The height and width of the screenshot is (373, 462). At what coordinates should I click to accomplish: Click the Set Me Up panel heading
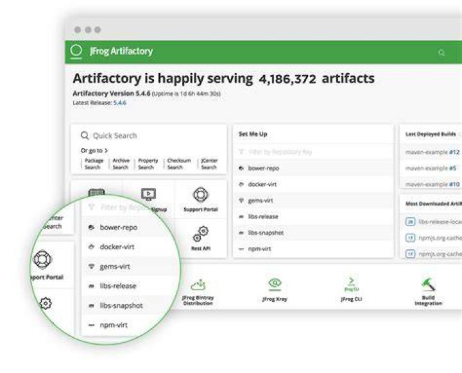coord(253,134)
